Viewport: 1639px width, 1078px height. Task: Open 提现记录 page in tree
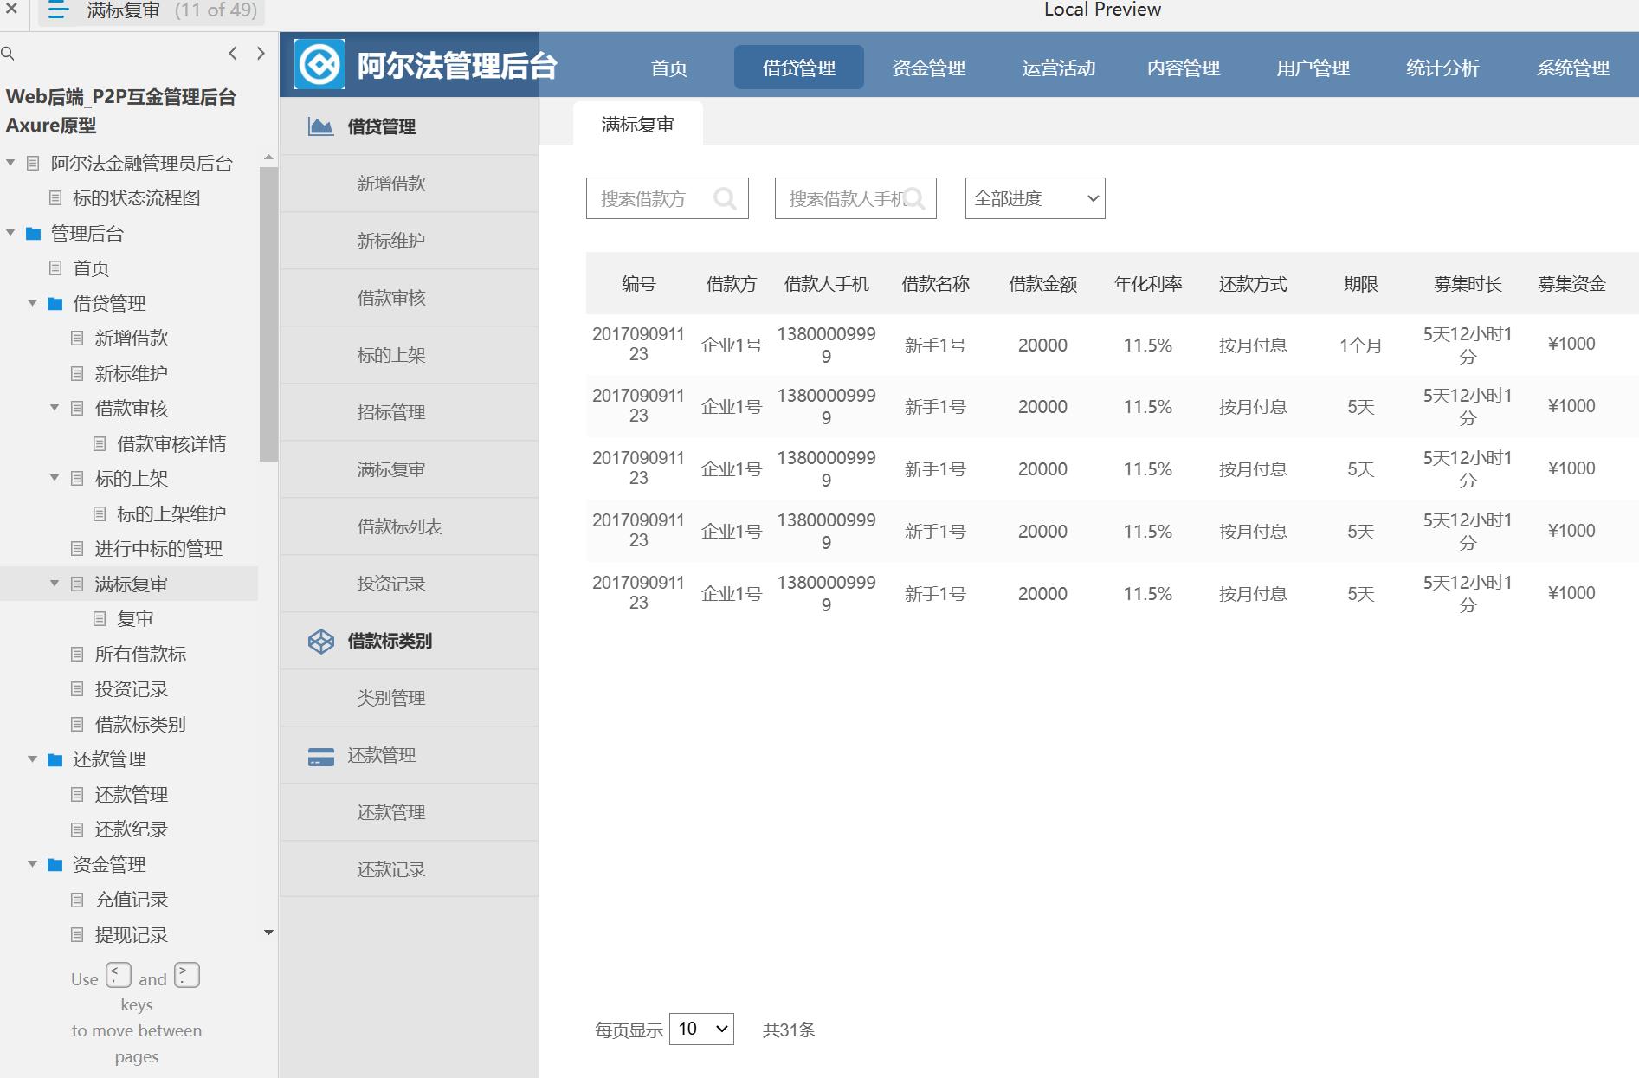131,935
